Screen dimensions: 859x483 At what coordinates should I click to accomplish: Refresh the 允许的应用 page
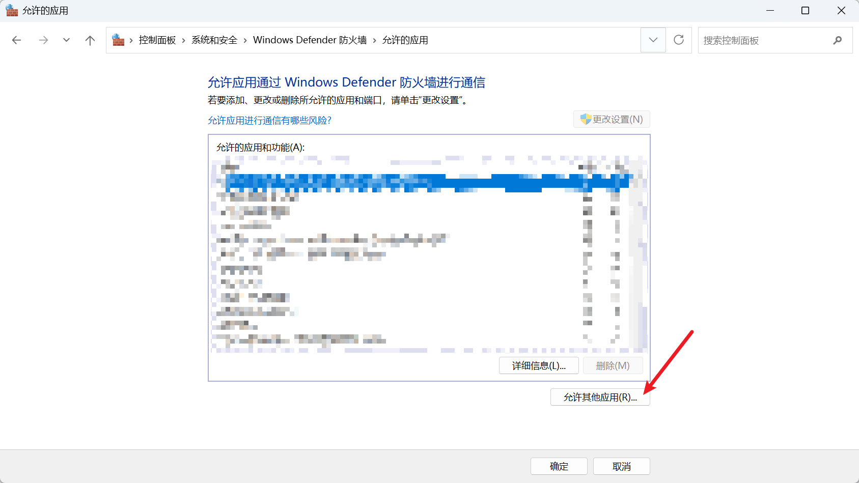click(x=679, y=40)
